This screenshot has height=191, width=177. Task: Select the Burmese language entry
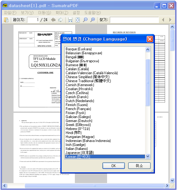click(105, 65)
